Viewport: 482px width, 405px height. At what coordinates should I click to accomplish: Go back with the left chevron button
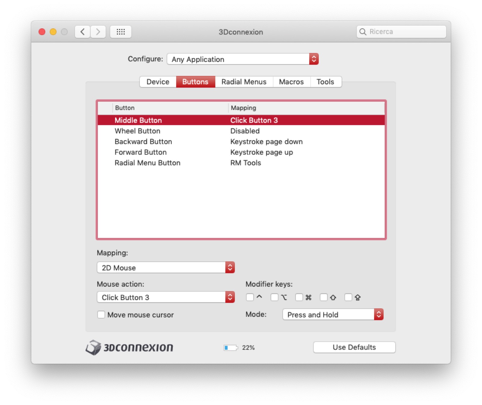[x=83, y=32]
